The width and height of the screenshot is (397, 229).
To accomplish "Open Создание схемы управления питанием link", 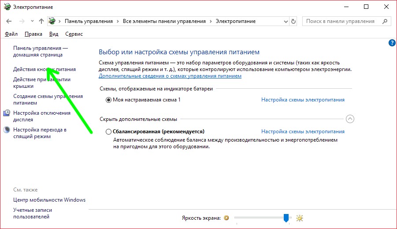I will [x=48, y=99].
